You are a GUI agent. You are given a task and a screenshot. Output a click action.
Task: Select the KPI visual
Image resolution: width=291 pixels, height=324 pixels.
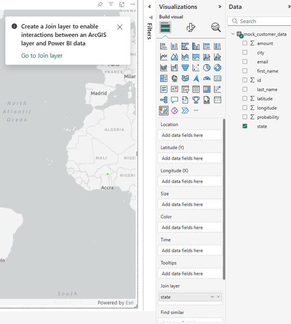point(174,89)
